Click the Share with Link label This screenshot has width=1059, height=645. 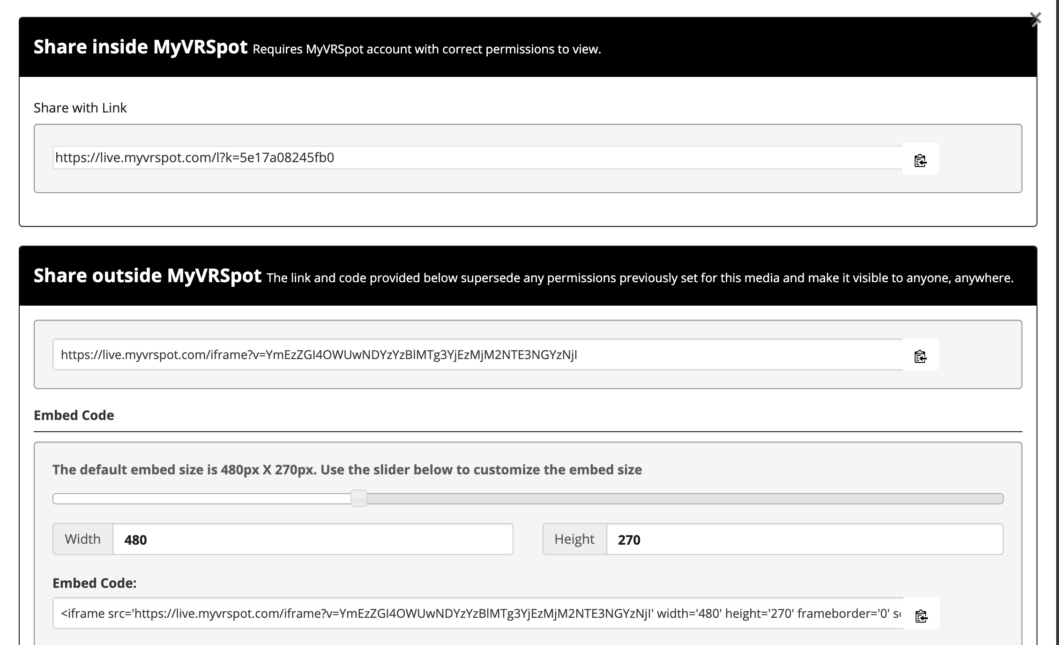(x=80, y=108)
